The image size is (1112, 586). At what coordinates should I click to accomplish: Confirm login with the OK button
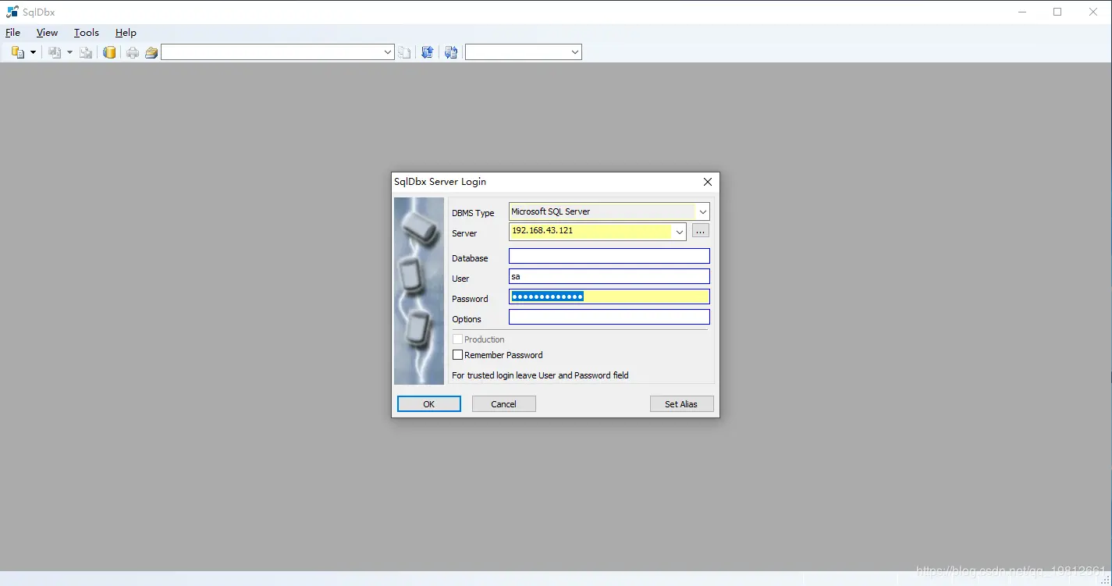pos(429,404)
